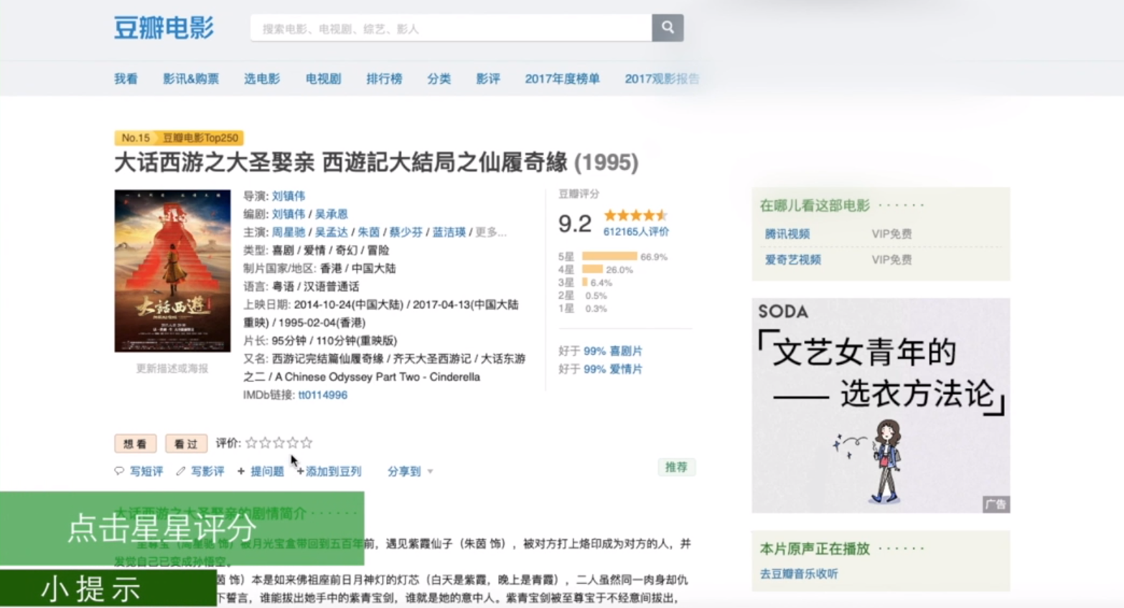
Task: Click 612165人评价 ratings link
Action: pyautogui.click(x=636, y=232)
